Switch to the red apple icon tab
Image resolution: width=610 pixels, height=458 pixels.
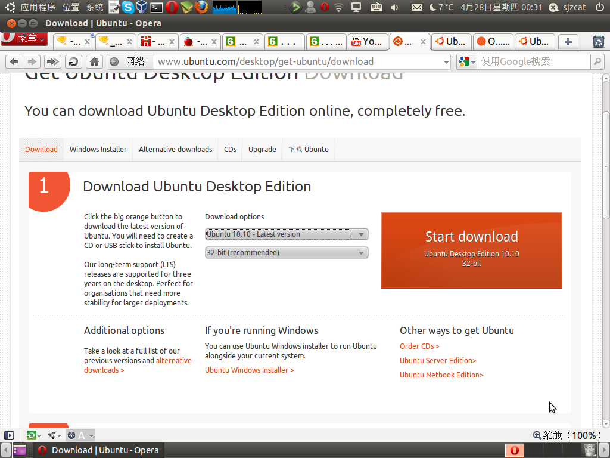click(200, 42)
